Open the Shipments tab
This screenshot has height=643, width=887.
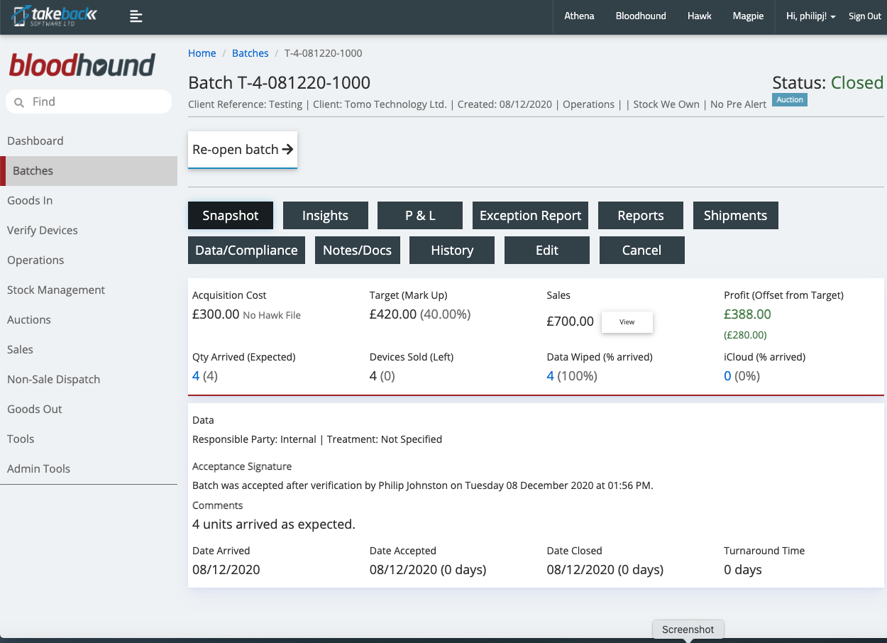click(735, 216)
